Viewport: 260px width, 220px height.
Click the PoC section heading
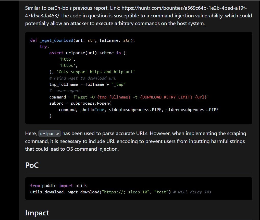click(x=32, y=165)
